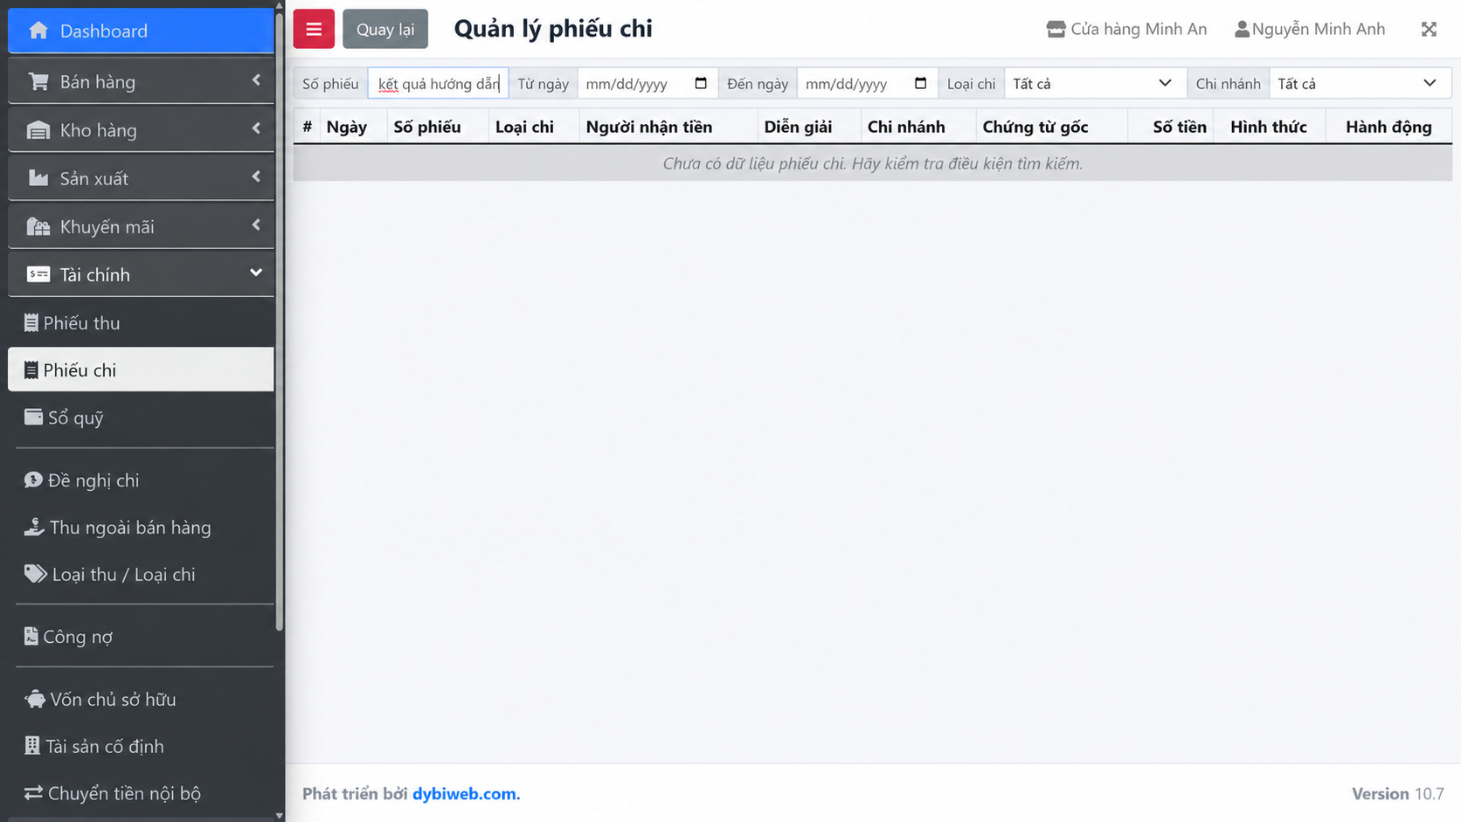Click the building icon for Tài sản cố định
1461x822 pixels.
point(32,746)
